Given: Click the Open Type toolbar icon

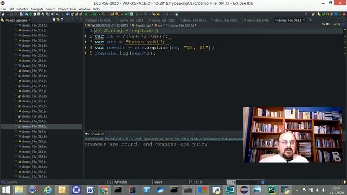Looking at the screenshot, I should 113,14.
